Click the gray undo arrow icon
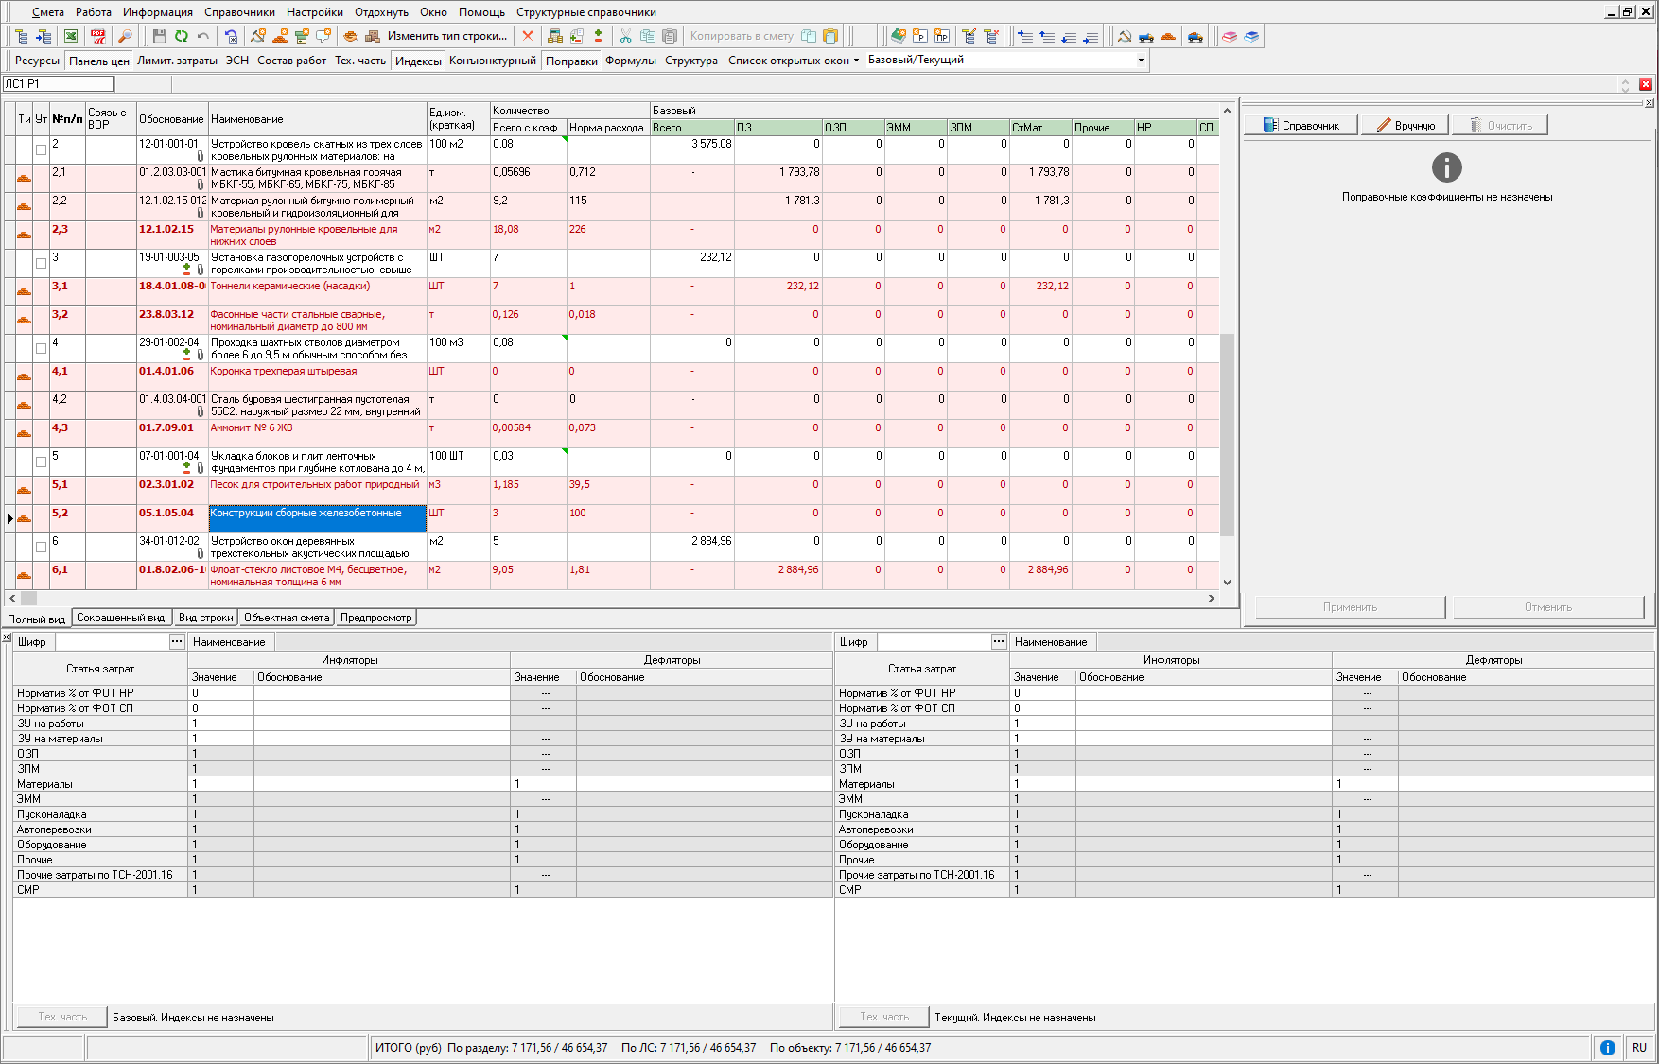The width and height of the screenshot is (1659, 1064). point(203,36)
